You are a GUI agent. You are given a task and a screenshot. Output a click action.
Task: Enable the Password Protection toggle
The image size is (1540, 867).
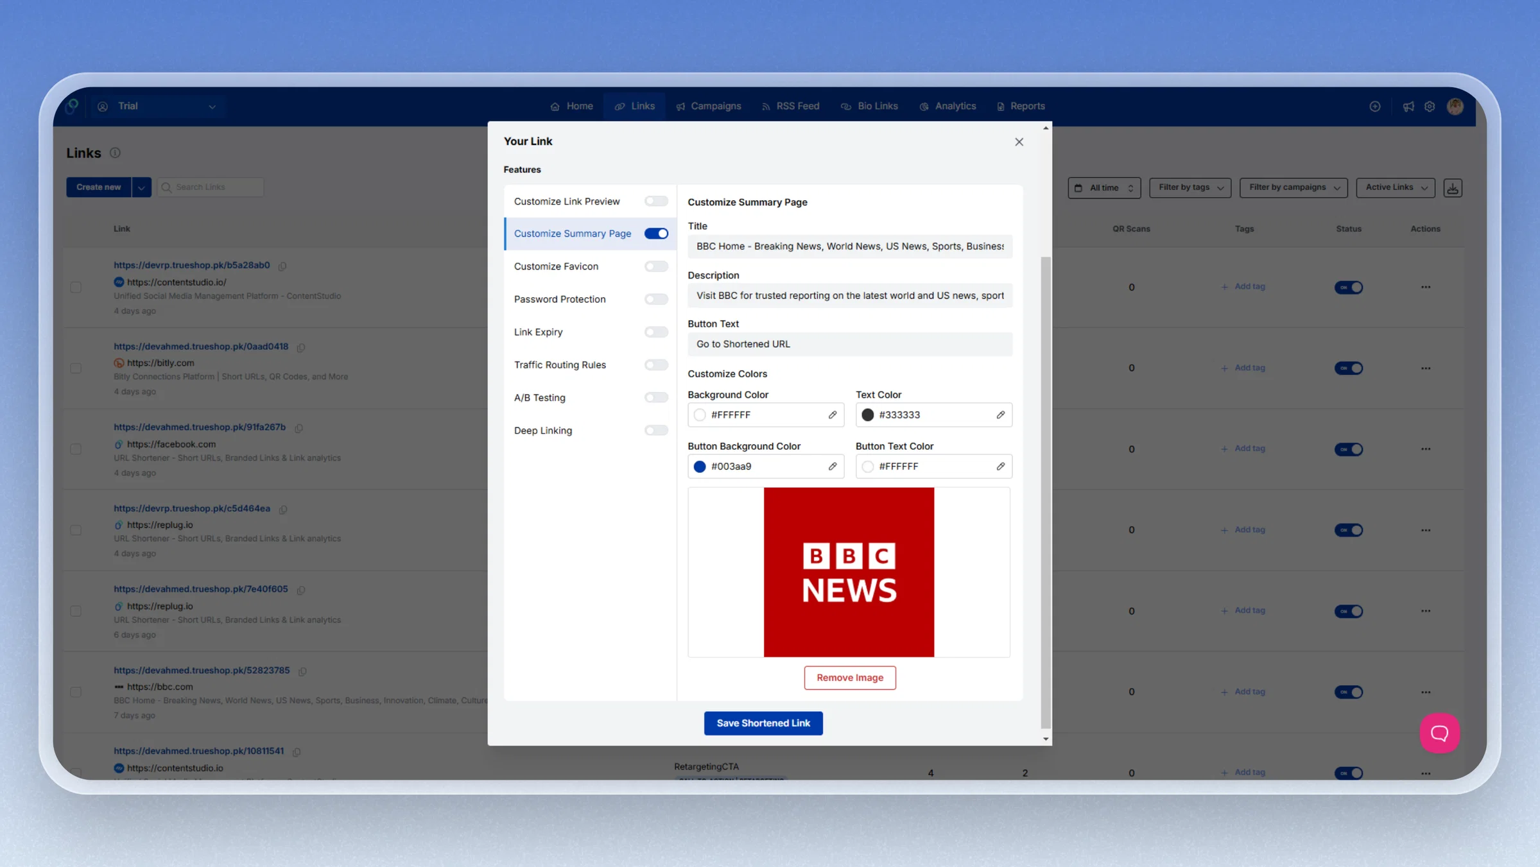click(656, 299)
